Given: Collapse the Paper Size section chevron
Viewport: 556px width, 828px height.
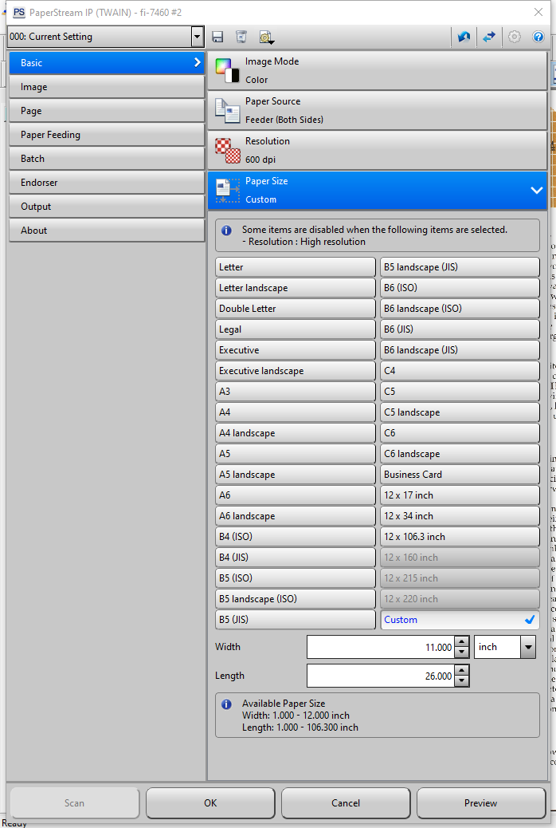Looking at the screenshot, I should pyautogui.click(x=536, y=191).
